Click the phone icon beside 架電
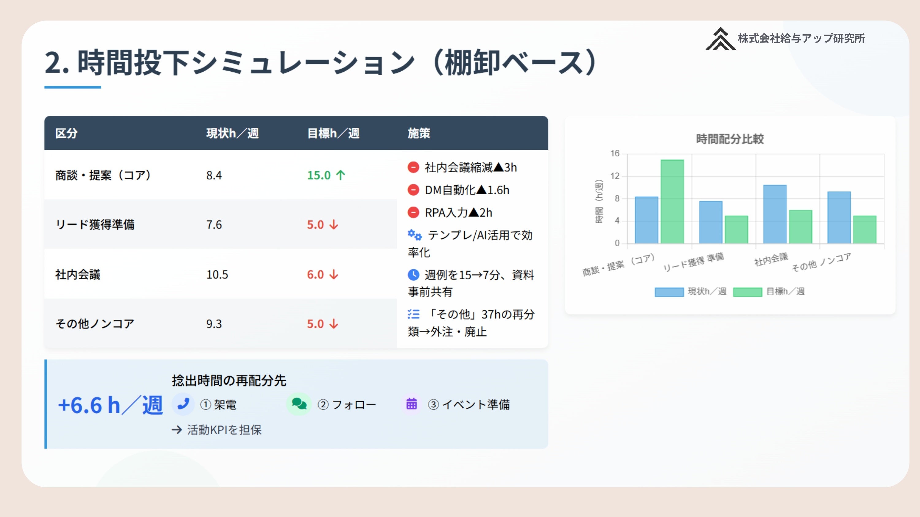This screenshot has height=517, width=920. (x=183, y=404)
